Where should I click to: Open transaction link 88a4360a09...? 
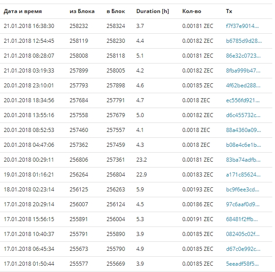coord(243,130)
